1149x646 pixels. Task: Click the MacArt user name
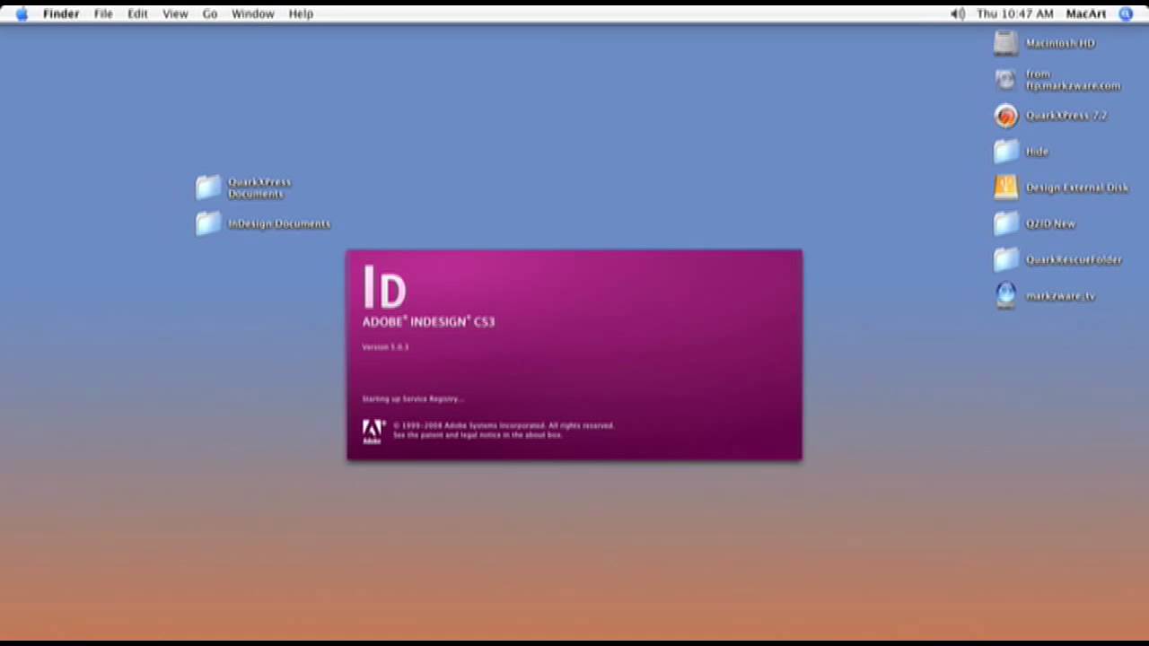tap(1086, 13)
